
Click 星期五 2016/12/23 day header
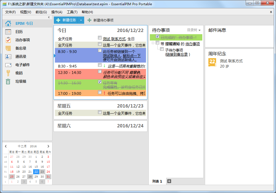[100, 106]
